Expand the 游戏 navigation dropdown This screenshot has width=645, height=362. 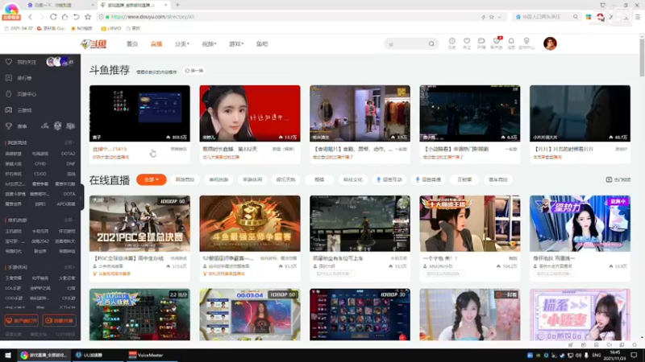coord(236,44)
